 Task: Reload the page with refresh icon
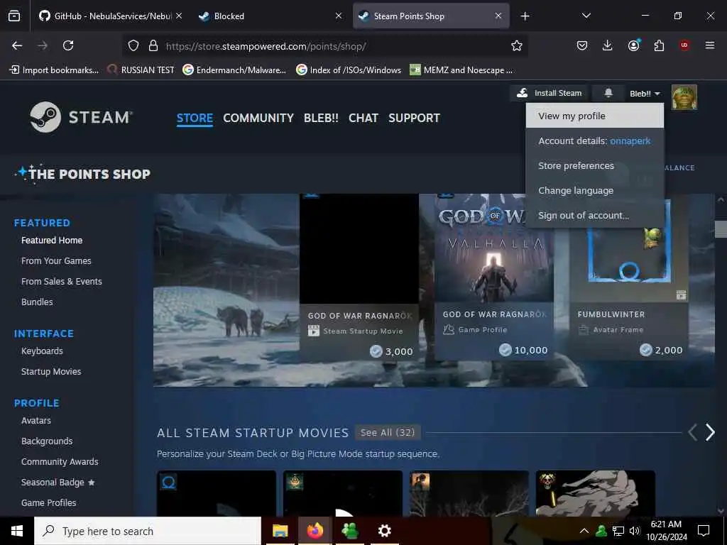click(68, 45)
